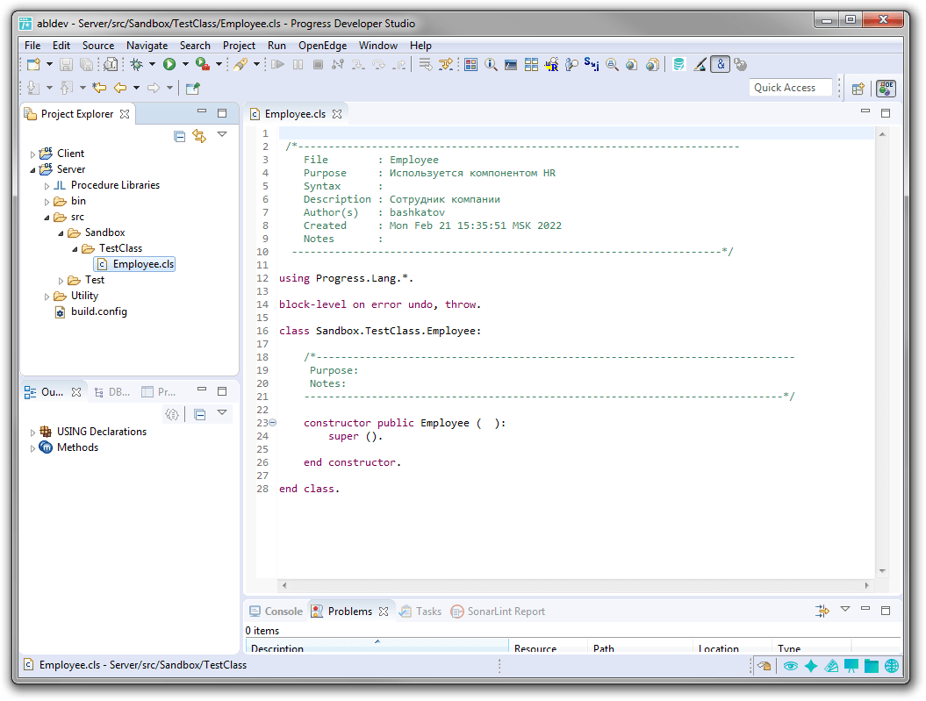
Task: Click the Quick Access field
Action: pyautogui.click(x=791, y=88)
